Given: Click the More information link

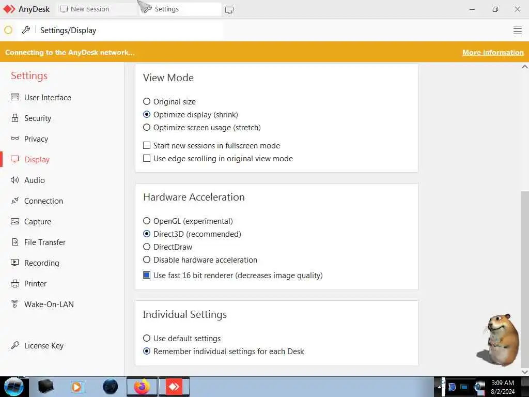Looking at the screenshot, I should tap(493, 52).
